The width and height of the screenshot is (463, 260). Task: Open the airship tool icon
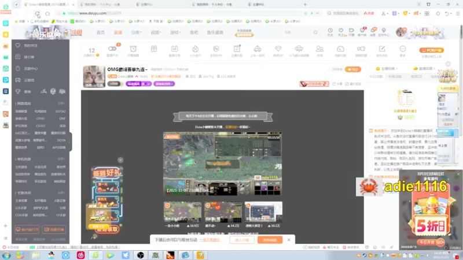(299, 51)
